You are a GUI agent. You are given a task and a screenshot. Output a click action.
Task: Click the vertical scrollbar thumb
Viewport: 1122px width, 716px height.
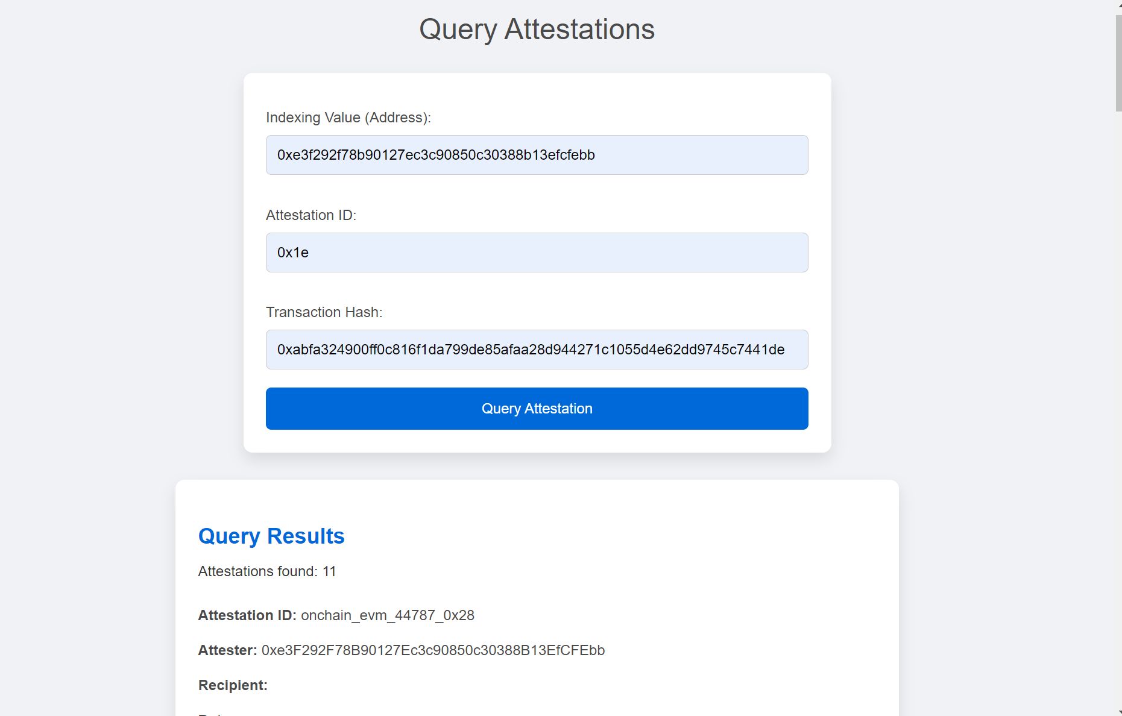[x=1118, y=63]
